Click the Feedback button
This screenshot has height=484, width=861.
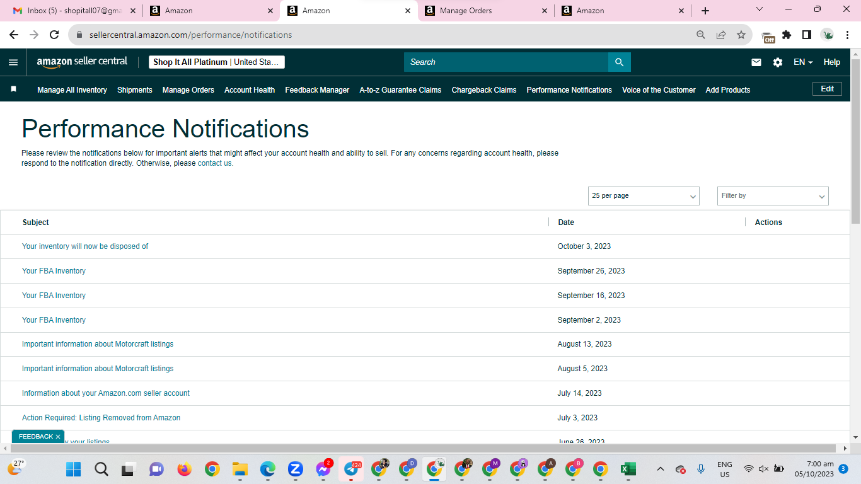click(x=35, y=437)
